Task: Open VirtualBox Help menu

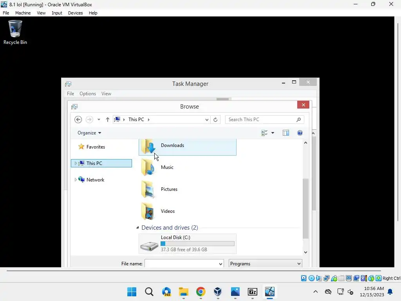Action: coord(93,13)
